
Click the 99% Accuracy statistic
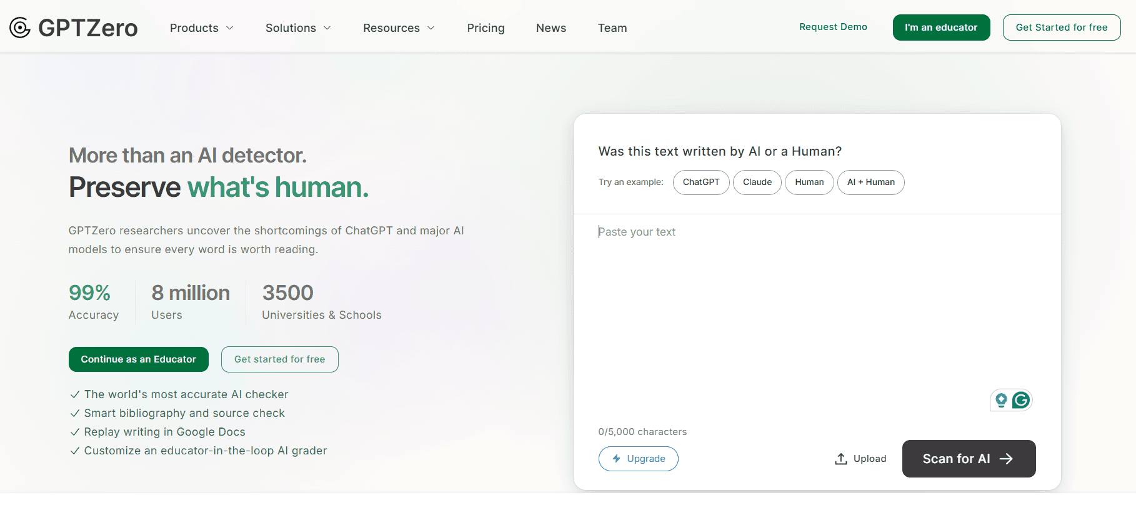pyautogui.click(x=94, y=301)
